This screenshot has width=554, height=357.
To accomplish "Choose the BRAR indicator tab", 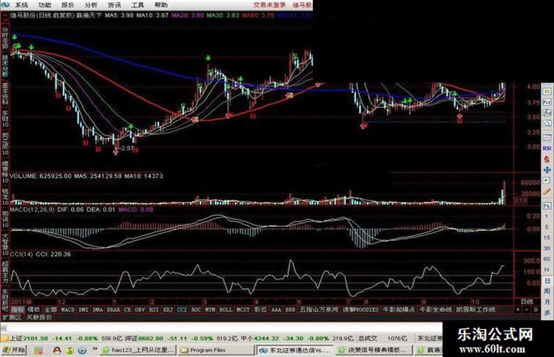I will 113,310.
